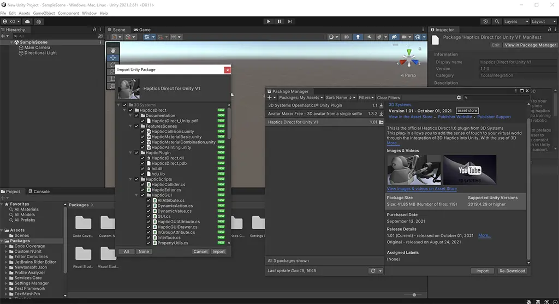The height and width of the screenshot is (304, 559).
Task: Open the Window menu
Action: pos(89,13)
